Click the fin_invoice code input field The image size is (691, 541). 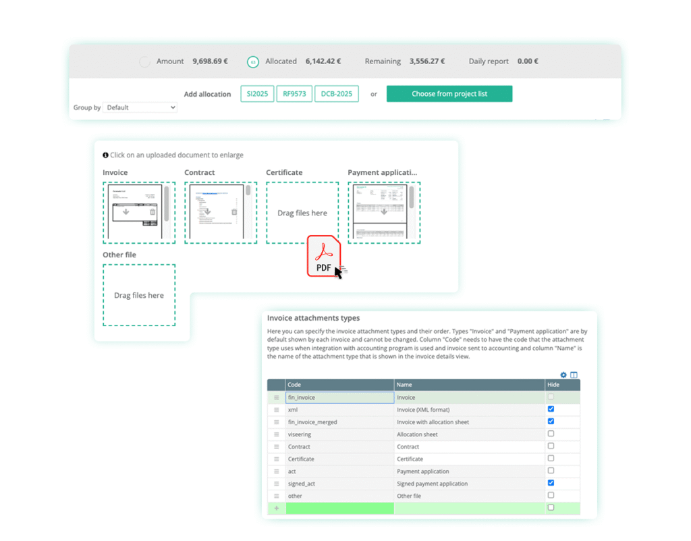tap(339, 398)
